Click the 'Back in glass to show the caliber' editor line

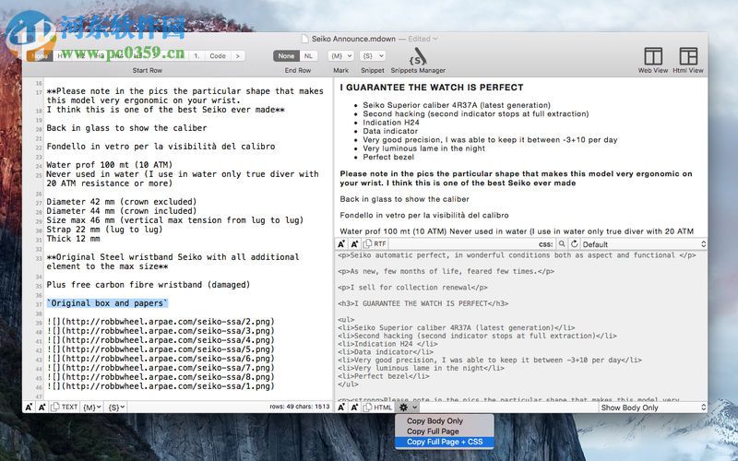(126, 128)
